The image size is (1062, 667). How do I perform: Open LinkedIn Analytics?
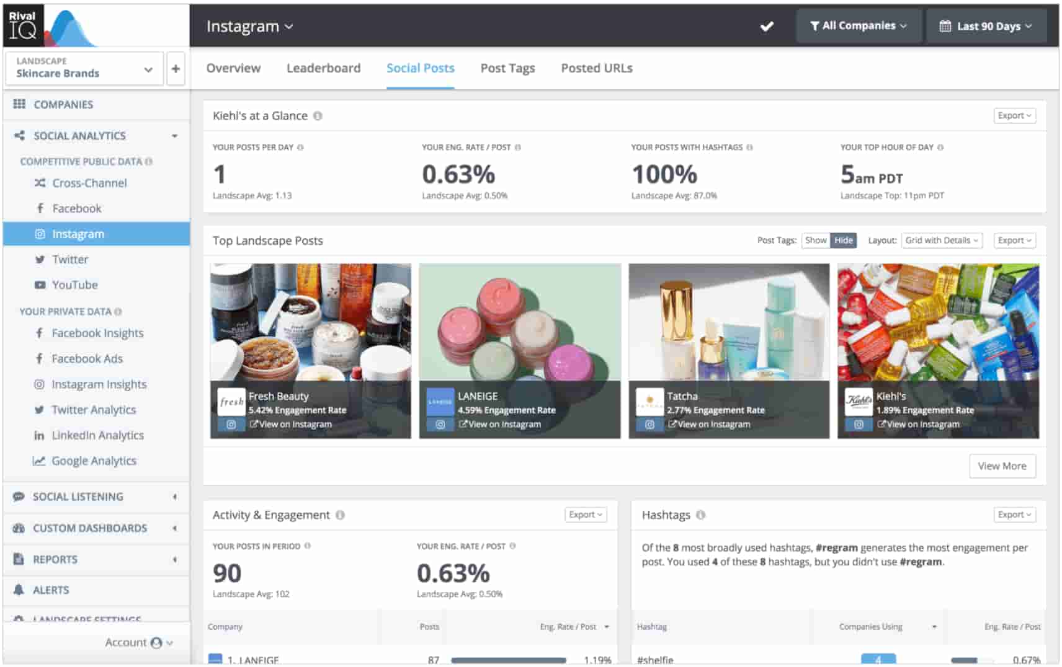point(97,435)
